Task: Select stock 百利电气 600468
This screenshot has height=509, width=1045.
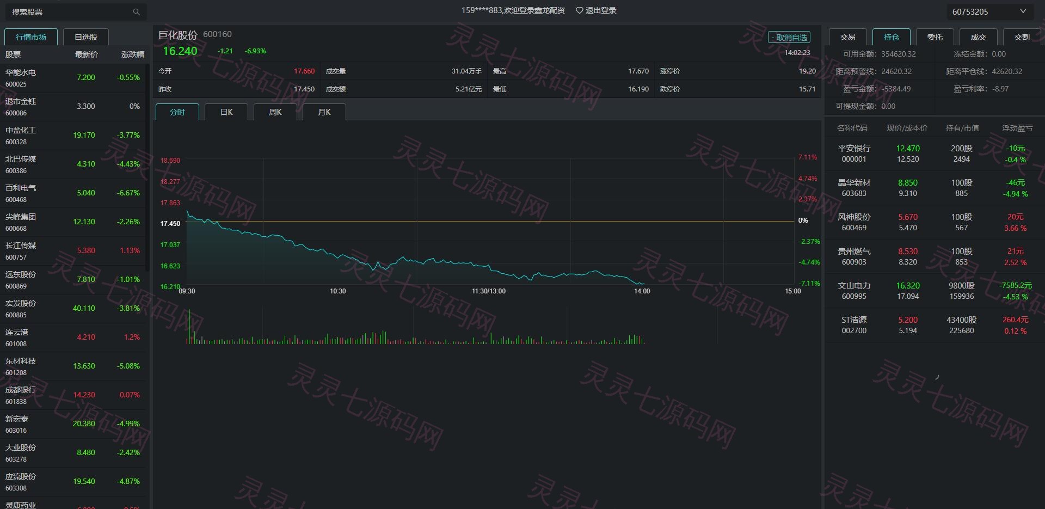Action: pos(73,193)
